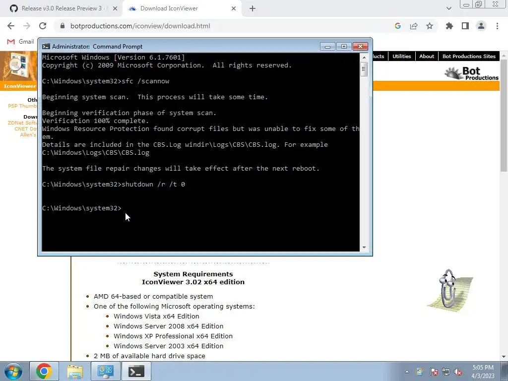Click the 'C:\Windows\Logs\CBS\CBS.log' path line
508x381 pixels.
pos(96,153)
